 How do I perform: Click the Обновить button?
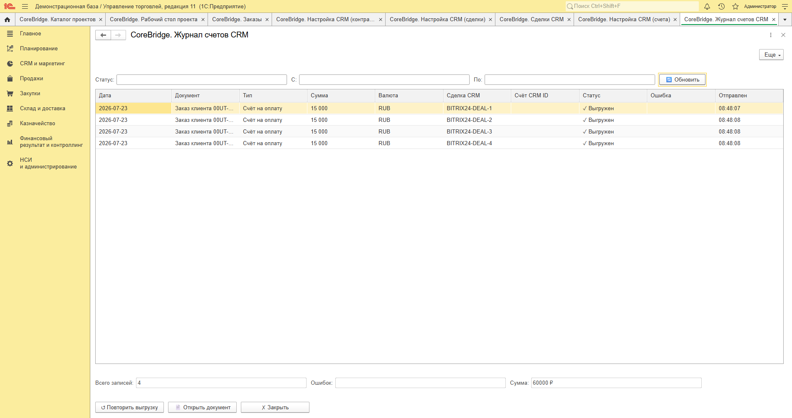[682, 79]
